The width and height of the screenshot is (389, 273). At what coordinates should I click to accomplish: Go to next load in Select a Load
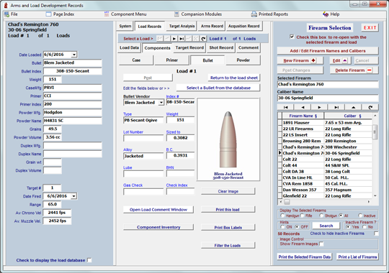(x=174, y=39)
